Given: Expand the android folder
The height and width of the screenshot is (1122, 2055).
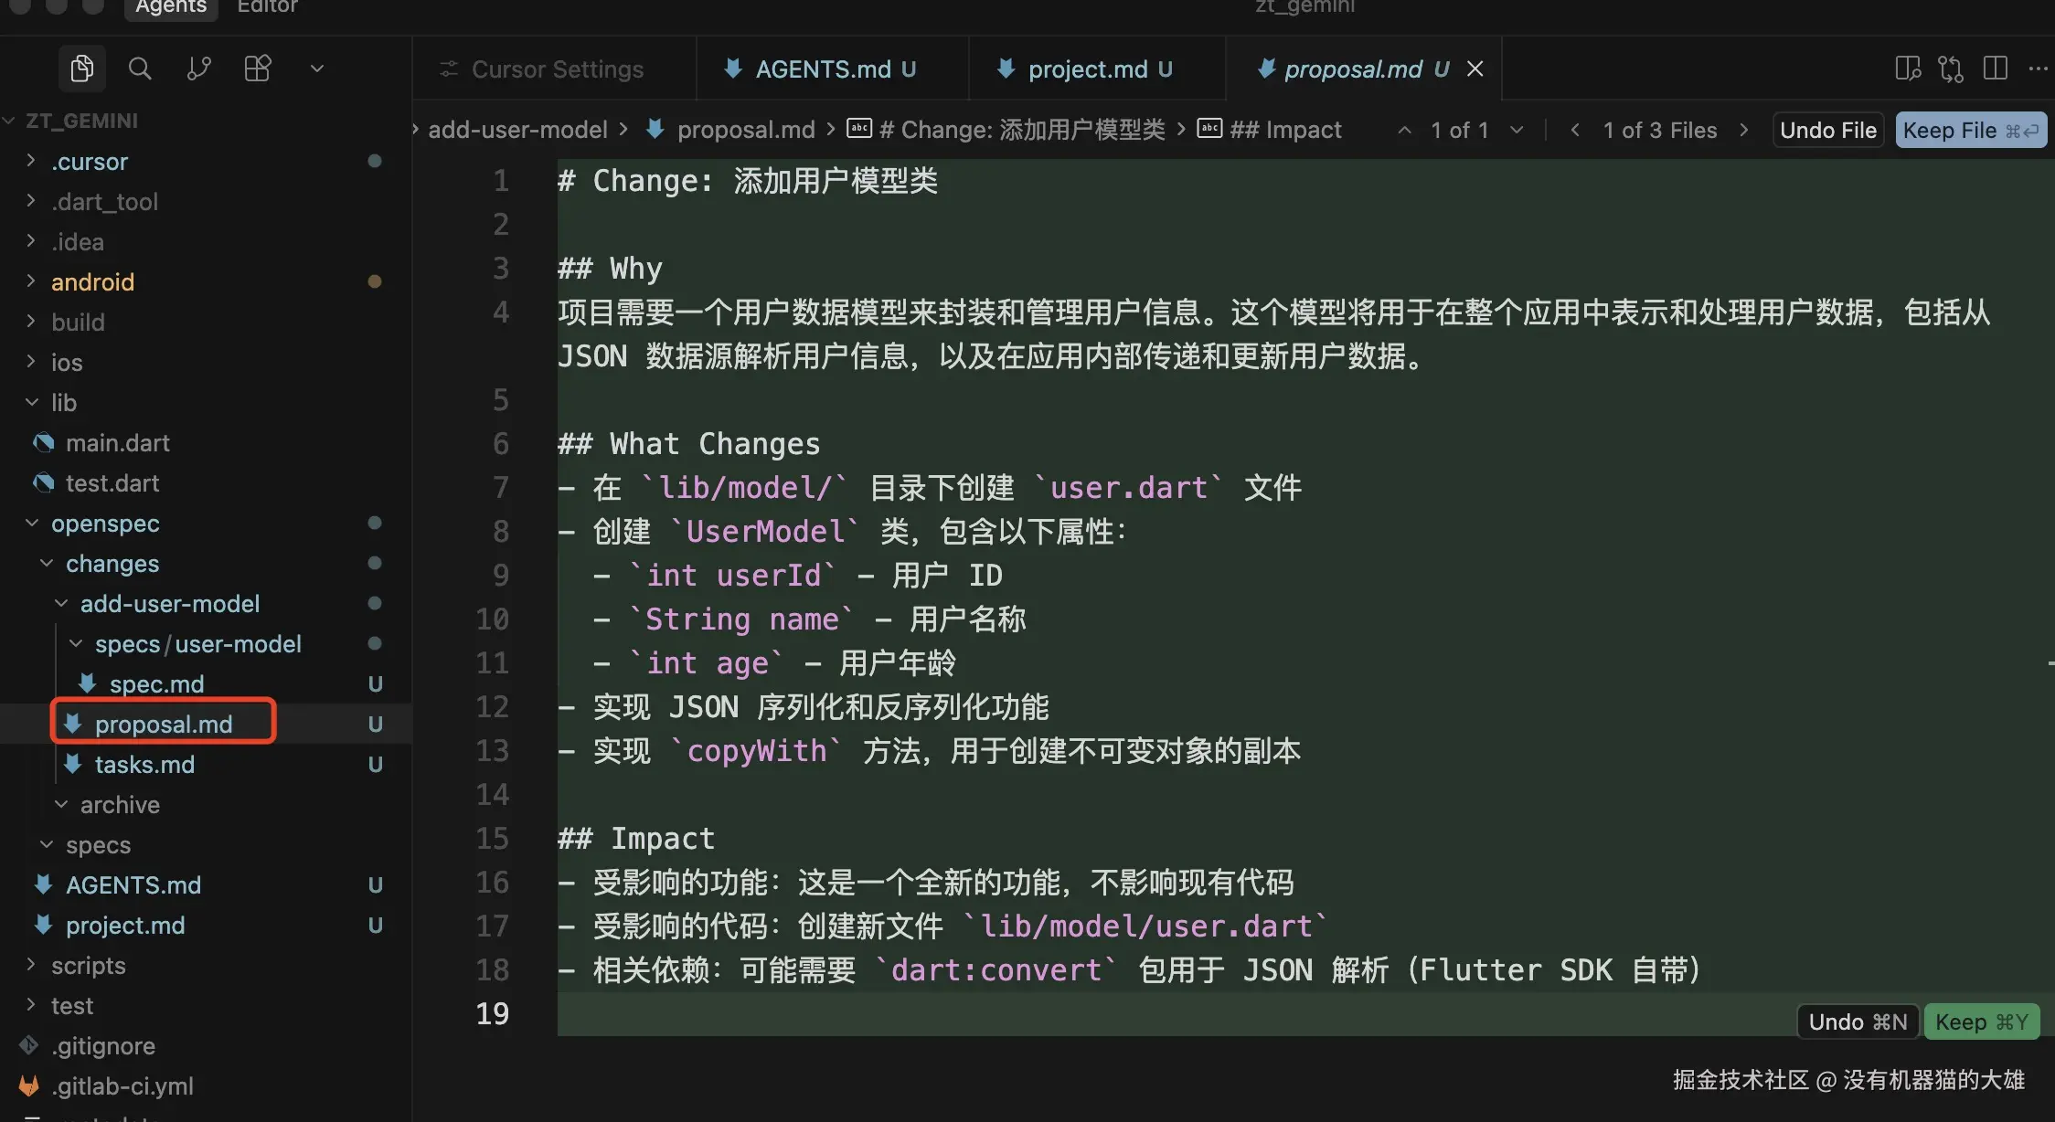Looking at the screenshot, I should pyautogui.click(x=92, y=281).
